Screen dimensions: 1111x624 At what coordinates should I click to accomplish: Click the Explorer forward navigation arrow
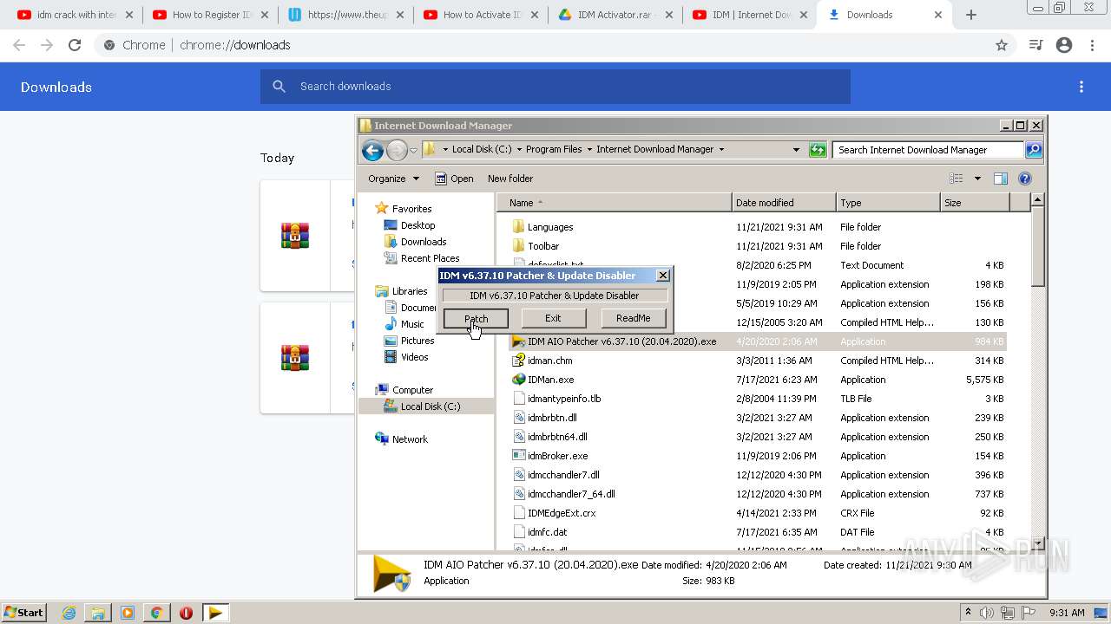pos(397,150)
